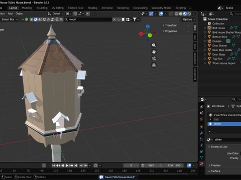Select the White material slot
Viewport: 241px width, 180px height.
224,124
